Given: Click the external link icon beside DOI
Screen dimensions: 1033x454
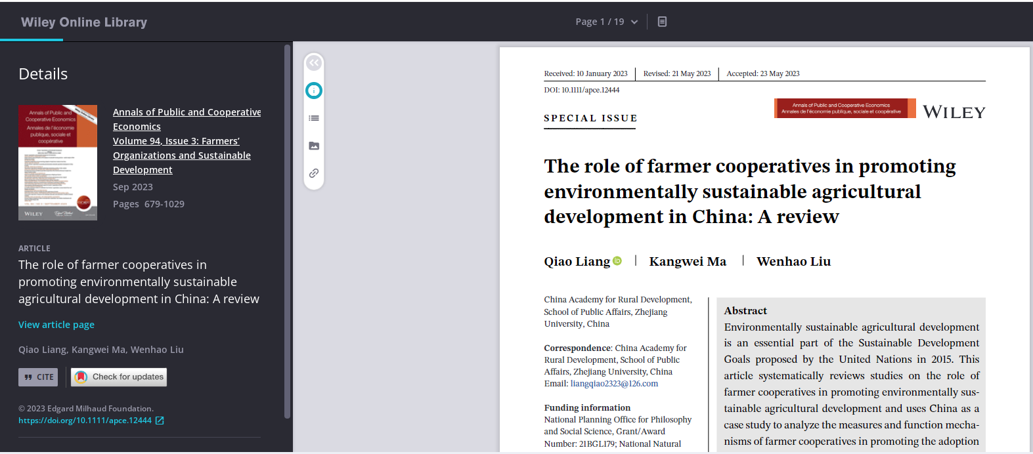Looking at the screenshot, I should 160,421.
